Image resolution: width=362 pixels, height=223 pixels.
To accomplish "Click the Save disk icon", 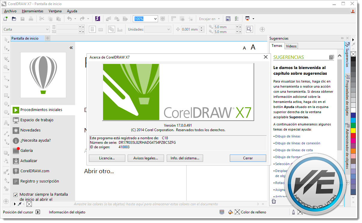I will coord(22,19).
